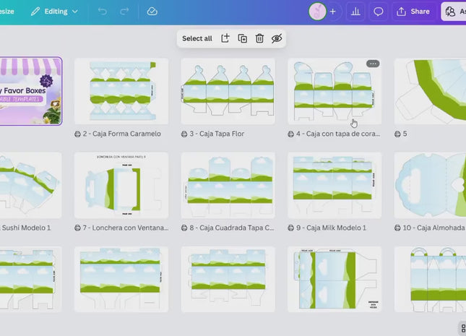
Task: Select page 9 Caja Milk Modelo 1 thumbnail
Action: click(335, 185)
